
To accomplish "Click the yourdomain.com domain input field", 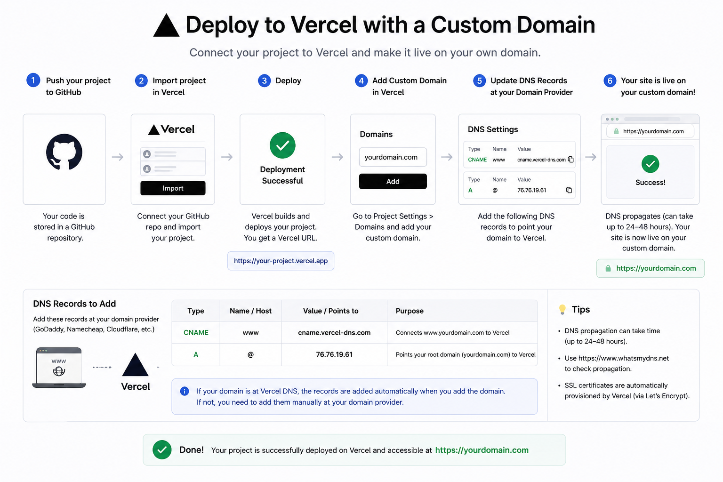I will 393,157.
